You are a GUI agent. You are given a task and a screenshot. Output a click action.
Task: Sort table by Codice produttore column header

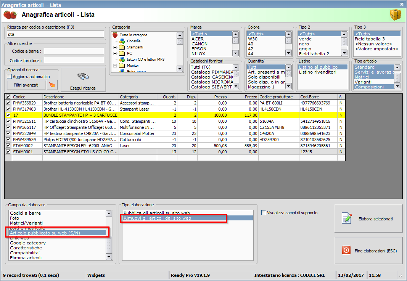pyautogui.click(x=279, y=97)
